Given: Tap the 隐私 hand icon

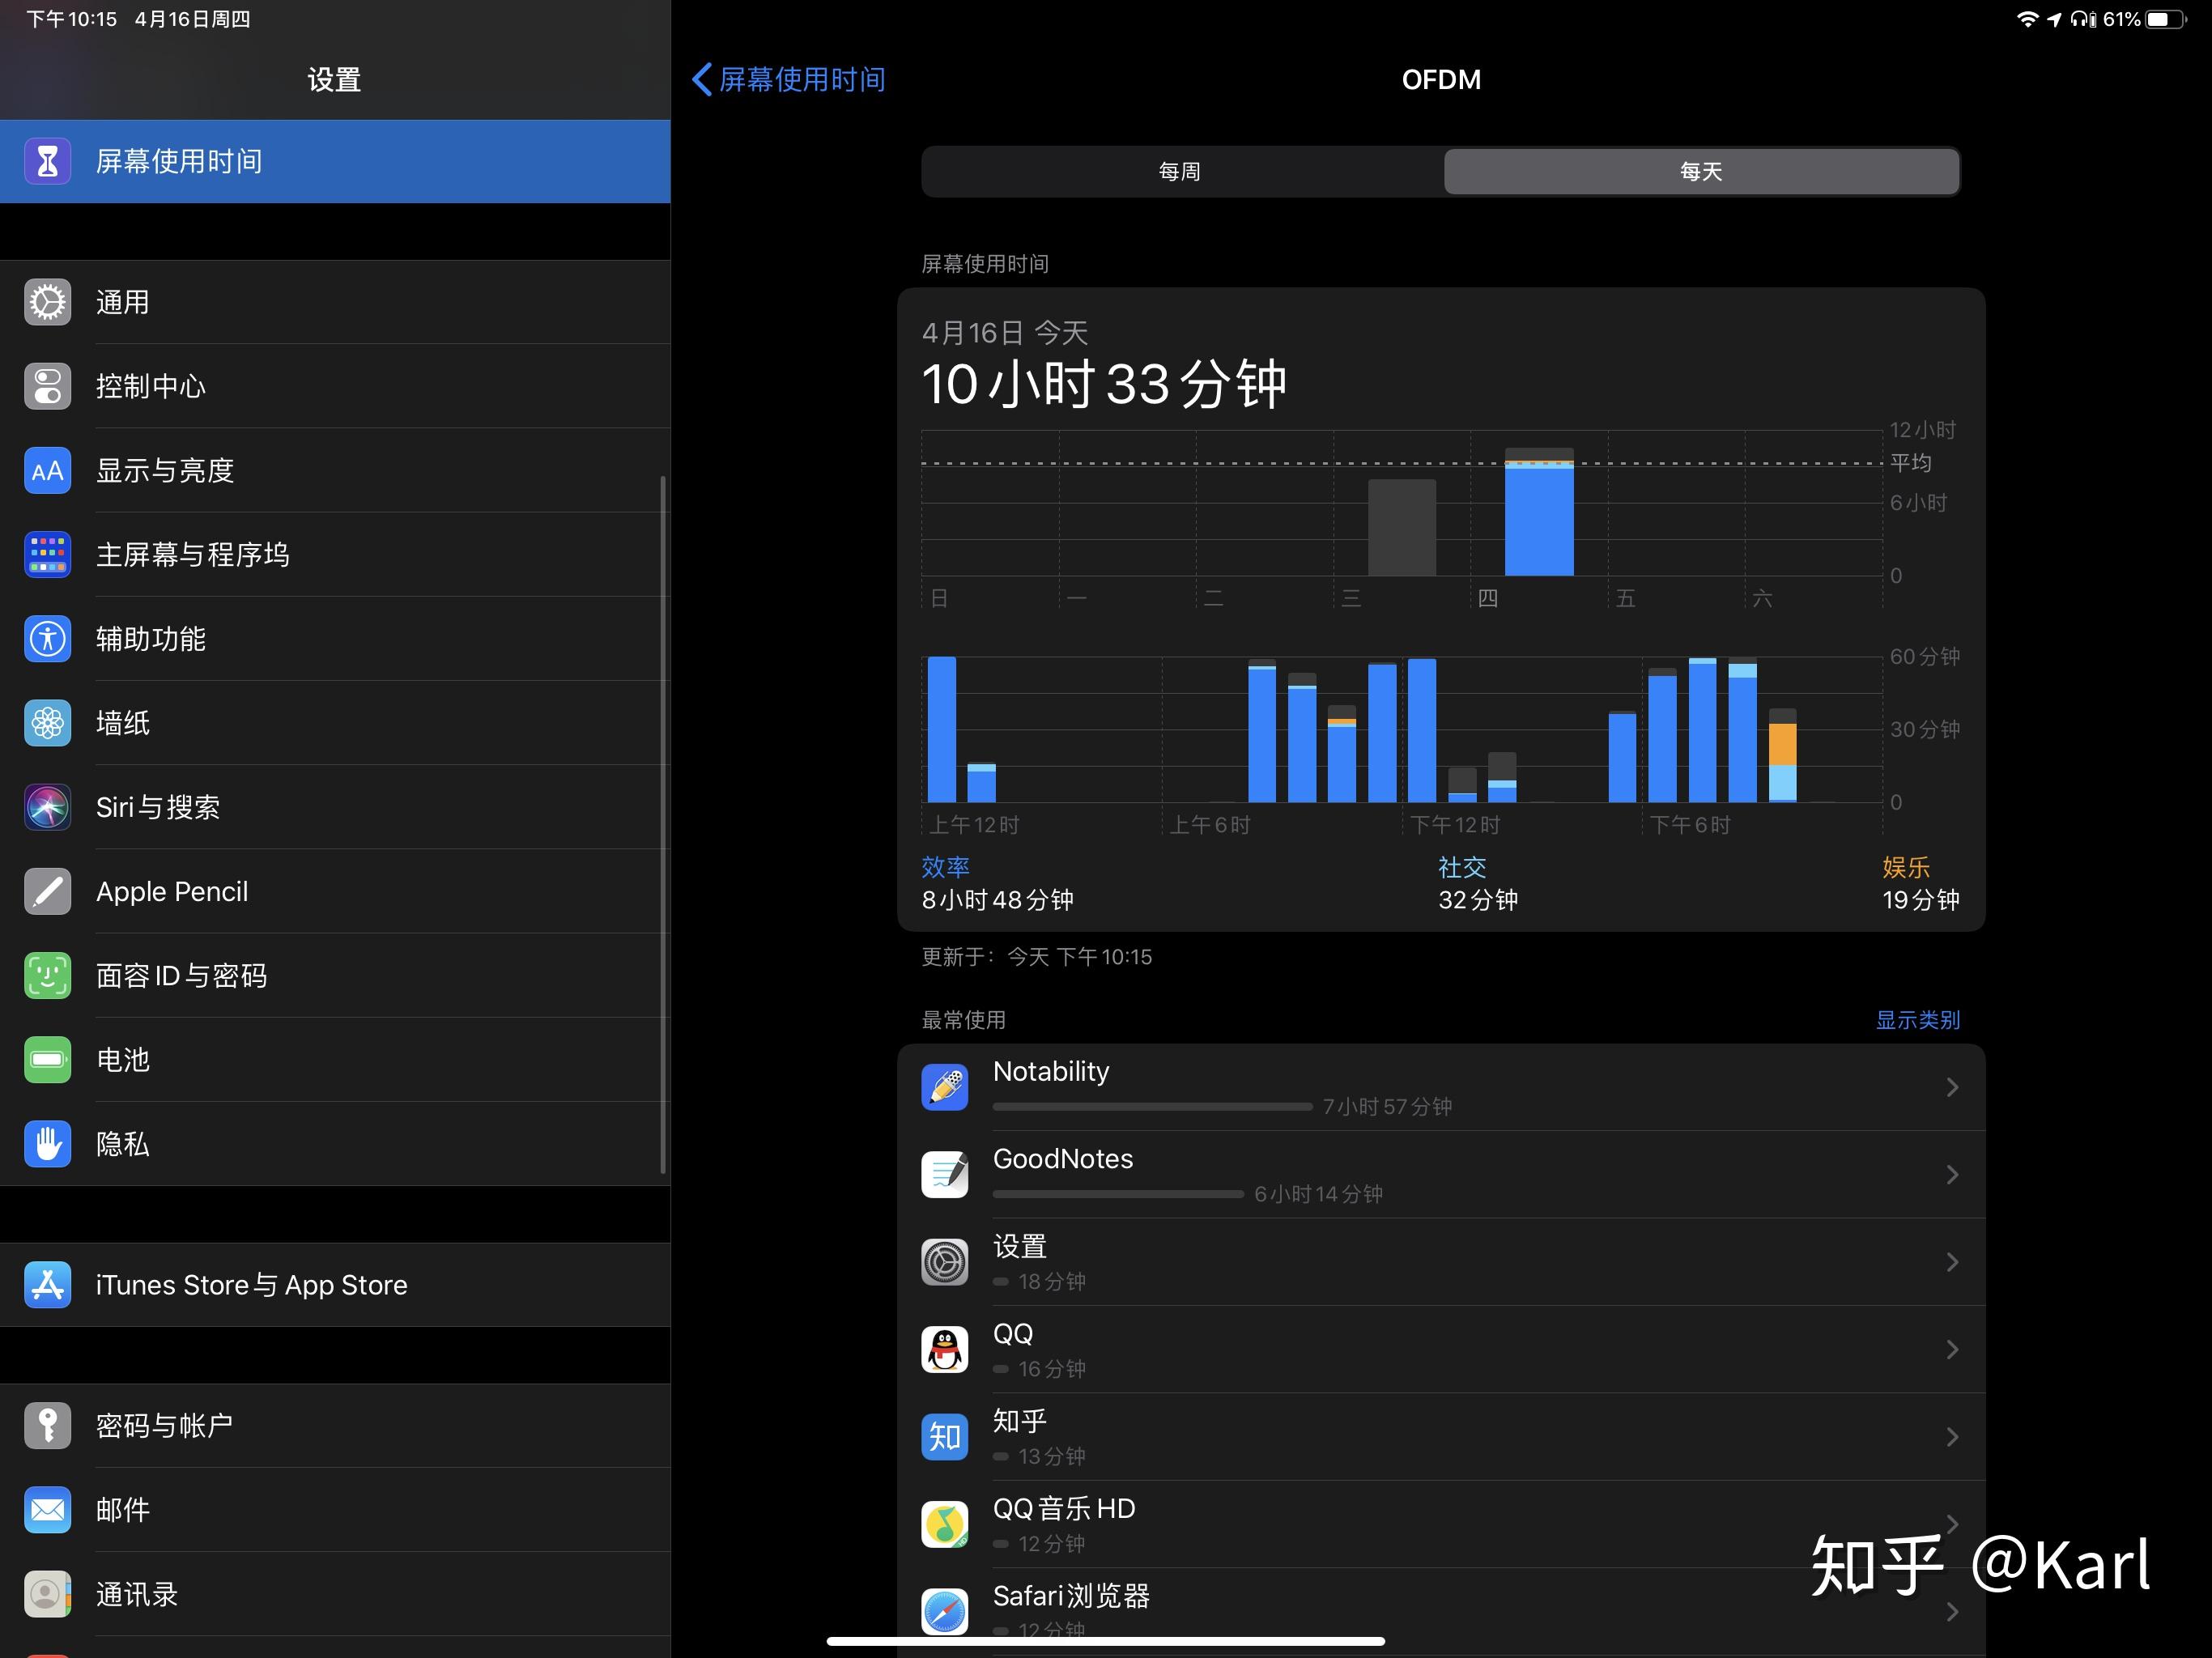Looking at the screenshot, I should pos(47,1143).
